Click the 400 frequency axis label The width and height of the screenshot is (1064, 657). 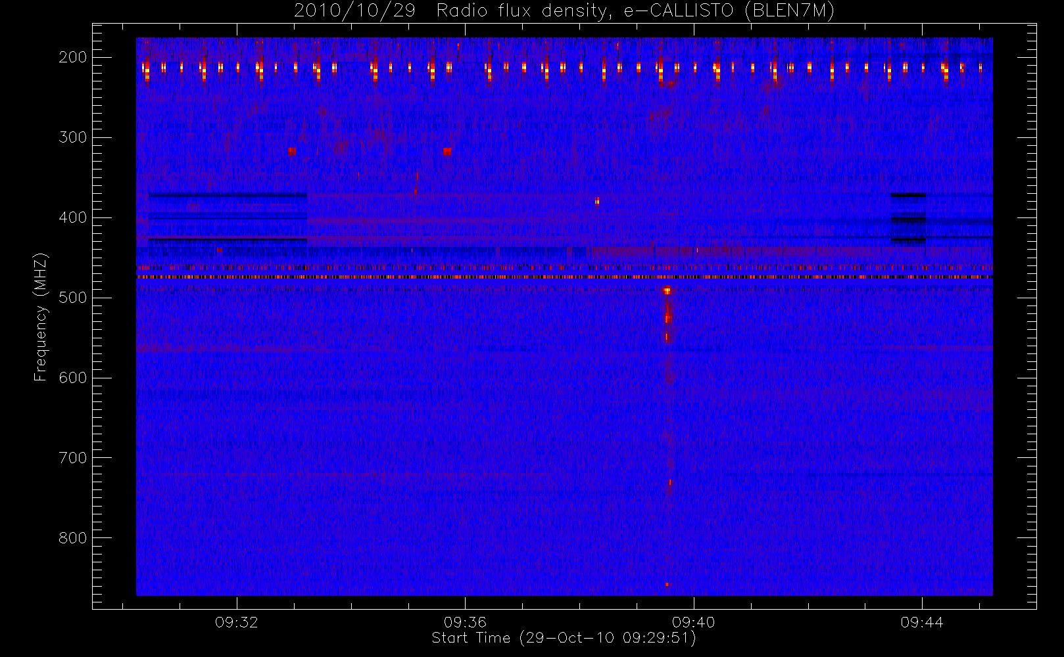(x=73, y=217)
